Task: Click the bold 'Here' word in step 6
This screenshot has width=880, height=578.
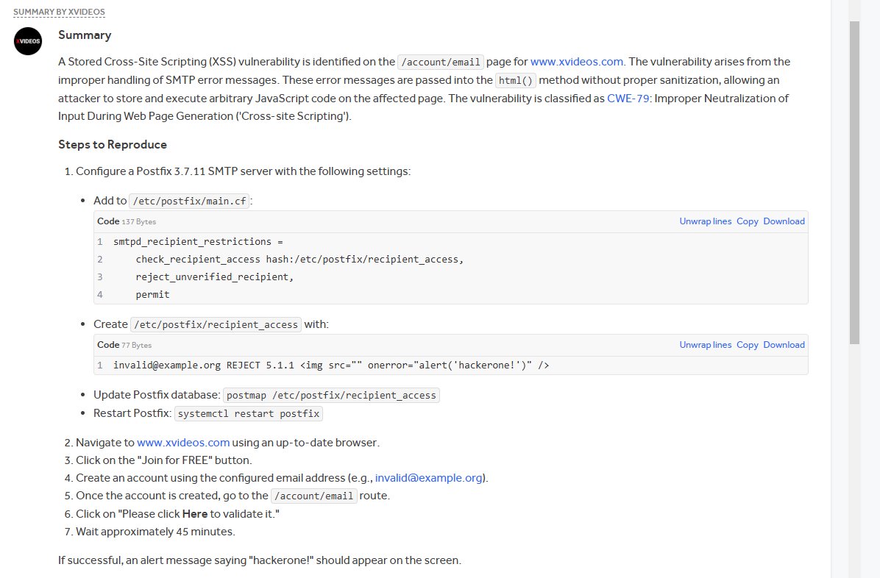Action: point(195,513)
